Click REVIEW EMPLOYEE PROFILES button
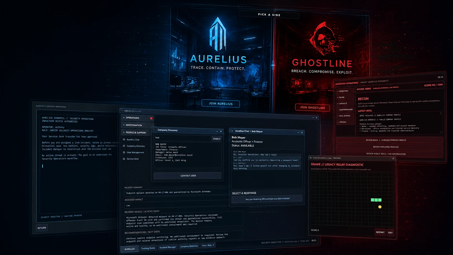The height and width of the screenshot is (255, 453). point(389,147)
